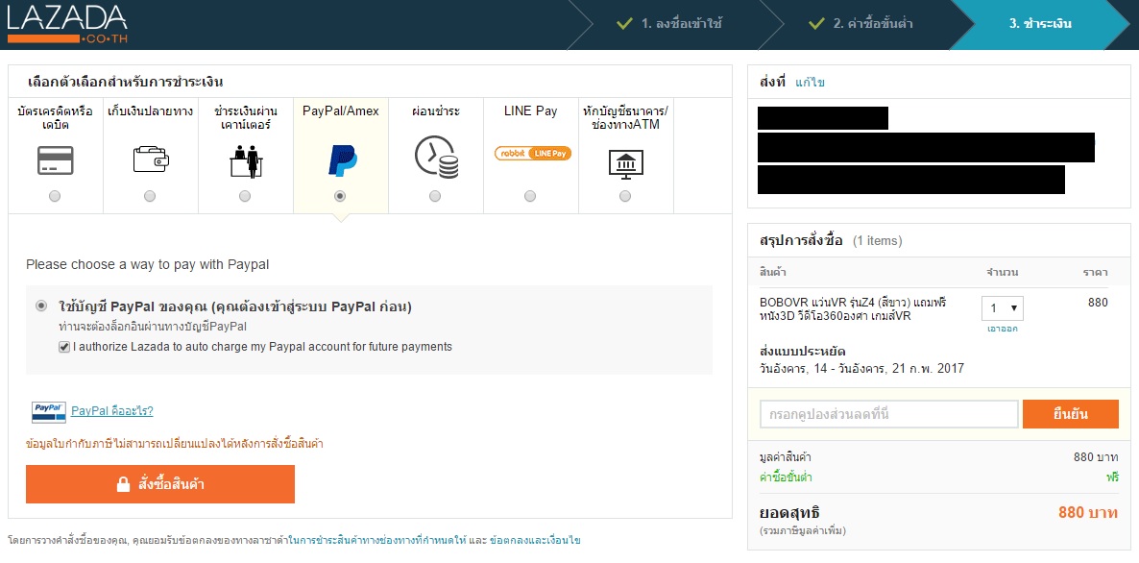This screenshot has width=1139, height=563.
Task: Click the ฟรี shipping fee value
Action: click(1111, 477)
